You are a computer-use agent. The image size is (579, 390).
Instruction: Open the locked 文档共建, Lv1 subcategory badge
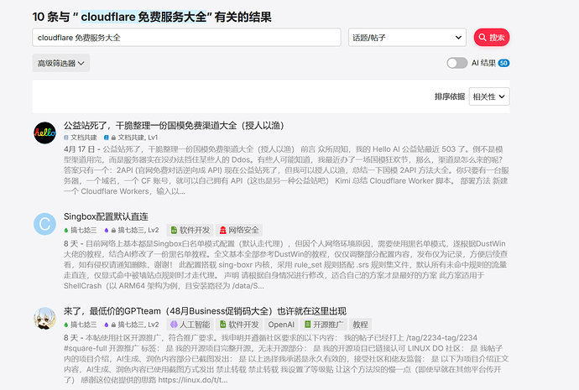click(x=131, y=138)
